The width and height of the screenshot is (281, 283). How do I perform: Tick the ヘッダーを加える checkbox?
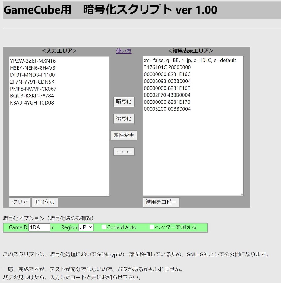152,227
